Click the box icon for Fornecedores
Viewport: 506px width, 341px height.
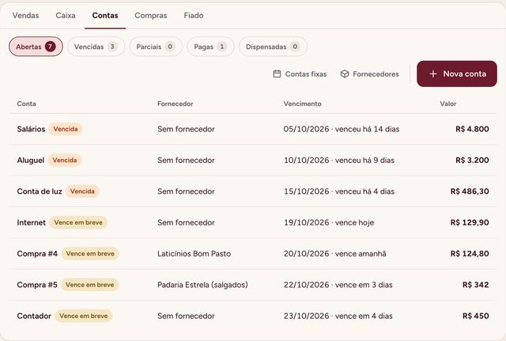[345, 74]
